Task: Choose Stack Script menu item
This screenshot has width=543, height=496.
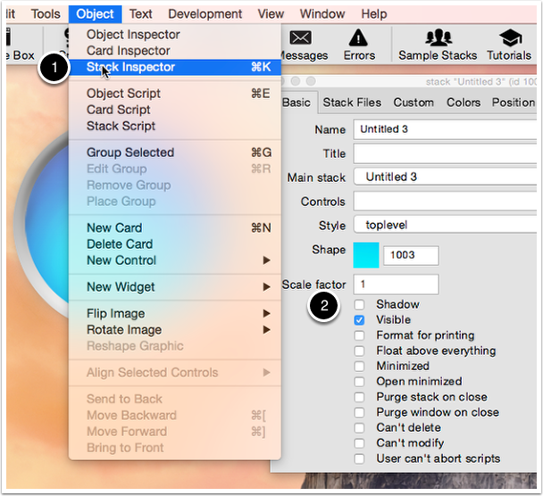Action: (175, 127)
